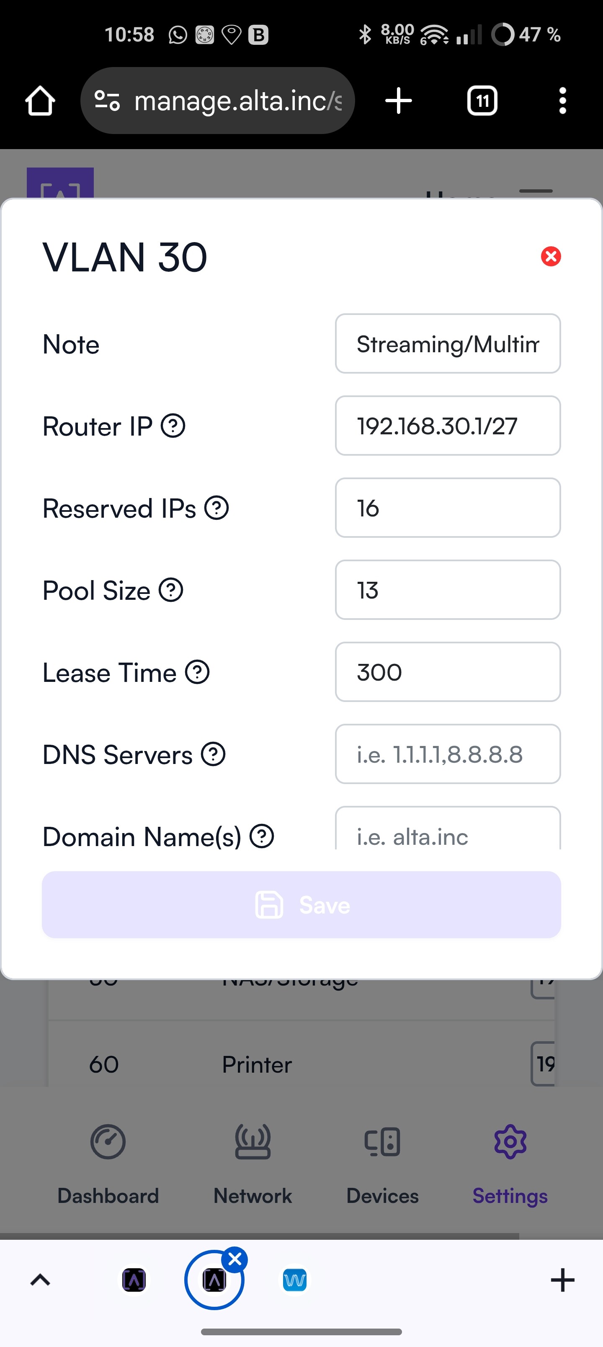
Task: Click the Router IP help icon
Action: (173, 426)
